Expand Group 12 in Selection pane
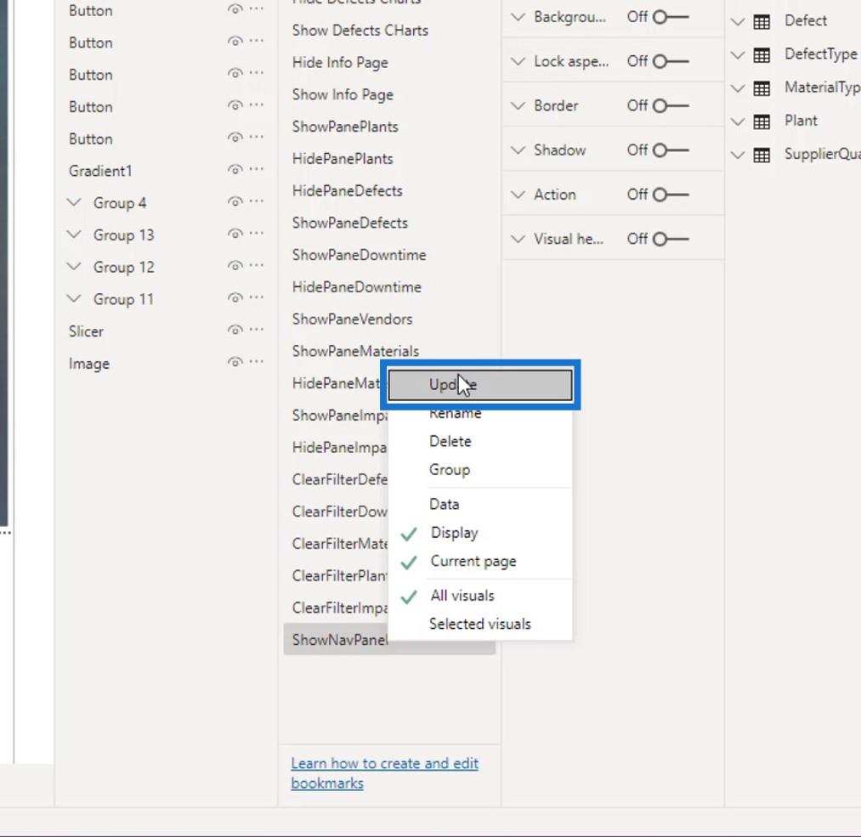 point(74,267)
